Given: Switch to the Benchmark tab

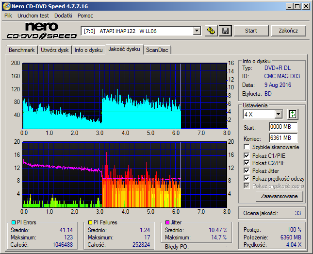Looking at the screenshot, I should point(21,50).
